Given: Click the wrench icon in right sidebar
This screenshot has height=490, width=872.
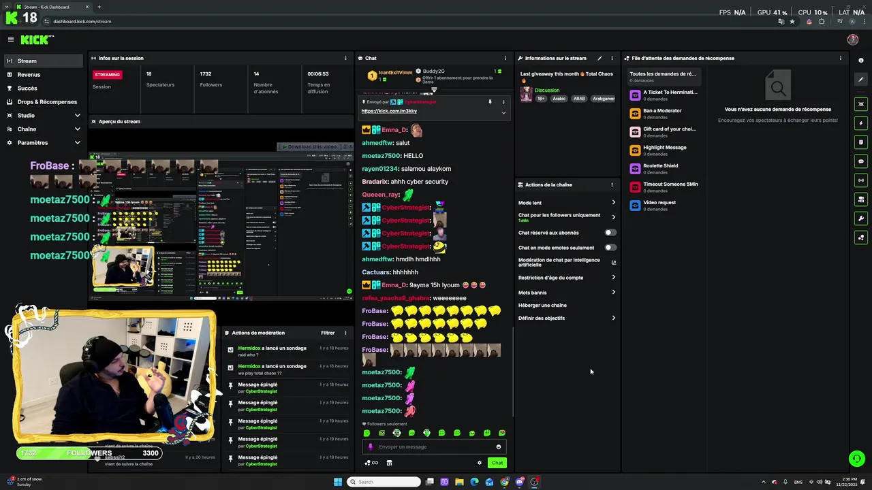Looking at the screenshot, I should click(861, 218).
